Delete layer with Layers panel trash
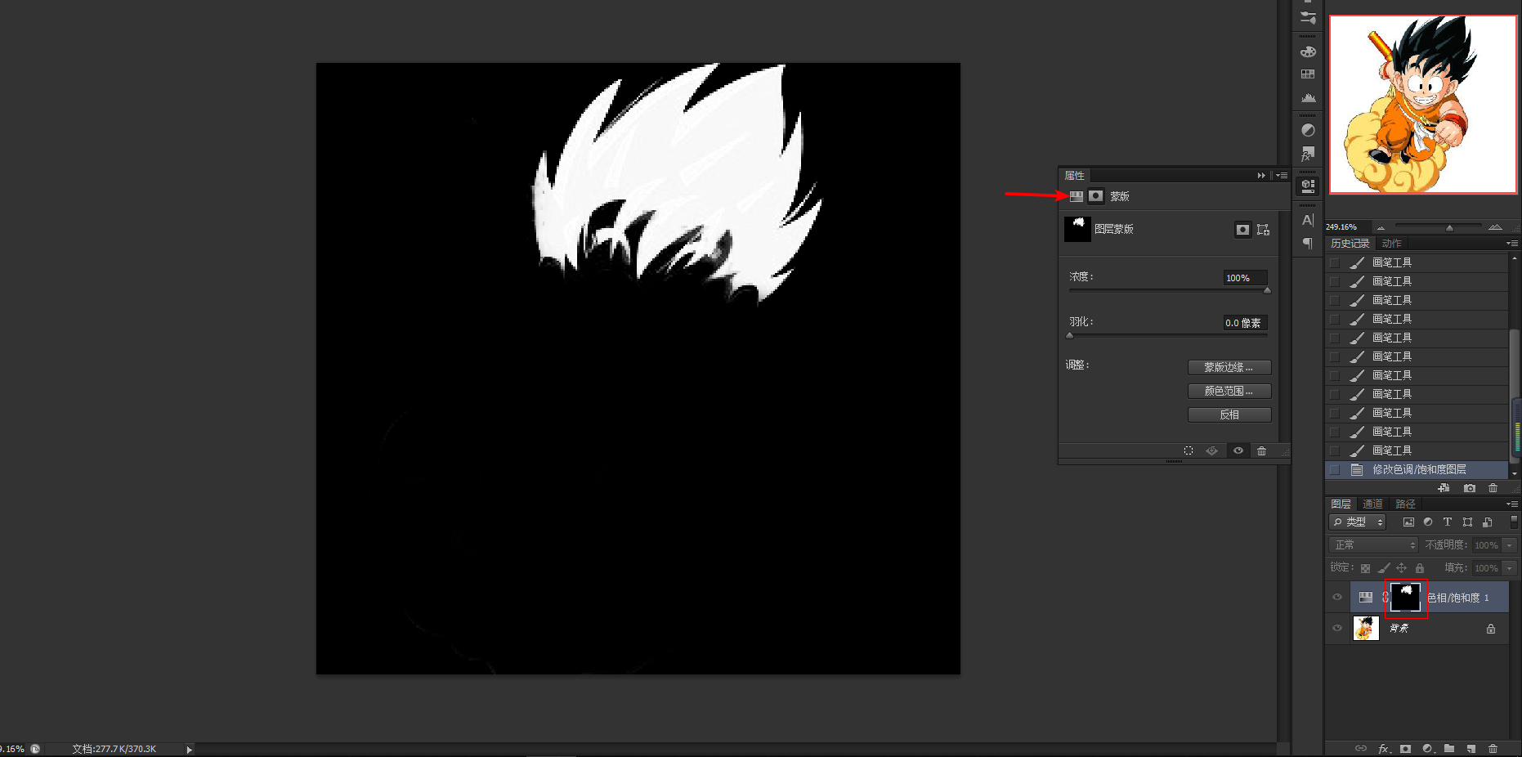Image resolution: width=1522 pixels, height=757 pixels. pyautogui.click(x=1493, y=748)
